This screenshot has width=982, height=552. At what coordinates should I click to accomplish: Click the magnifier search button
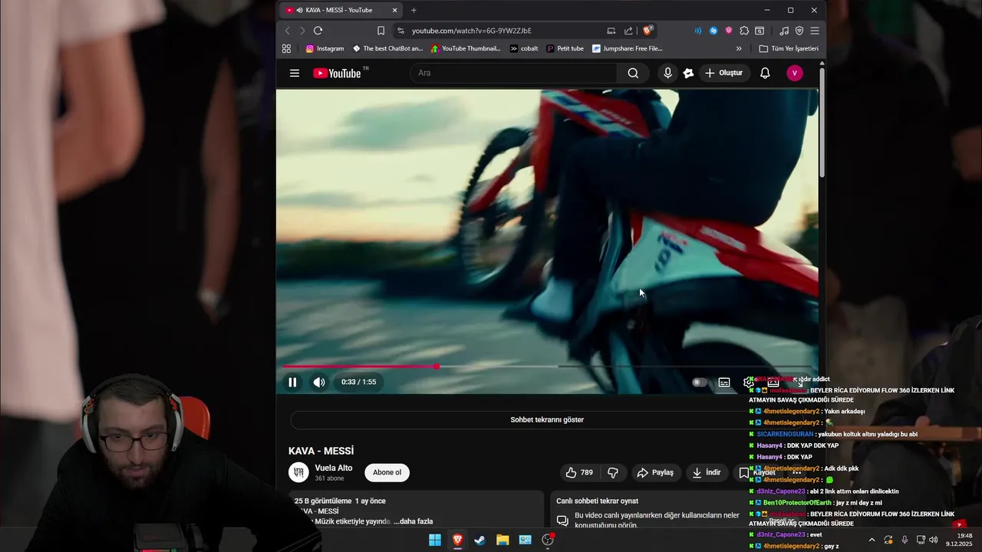coord(633,73)
